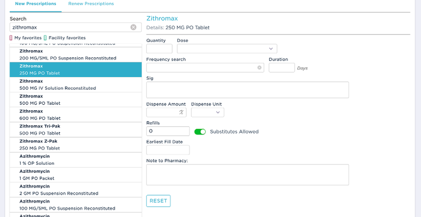Click the Earliest Fill Date field
Image resolution: width=421 pixels, height=217 pixels.
tap(168, 150)
